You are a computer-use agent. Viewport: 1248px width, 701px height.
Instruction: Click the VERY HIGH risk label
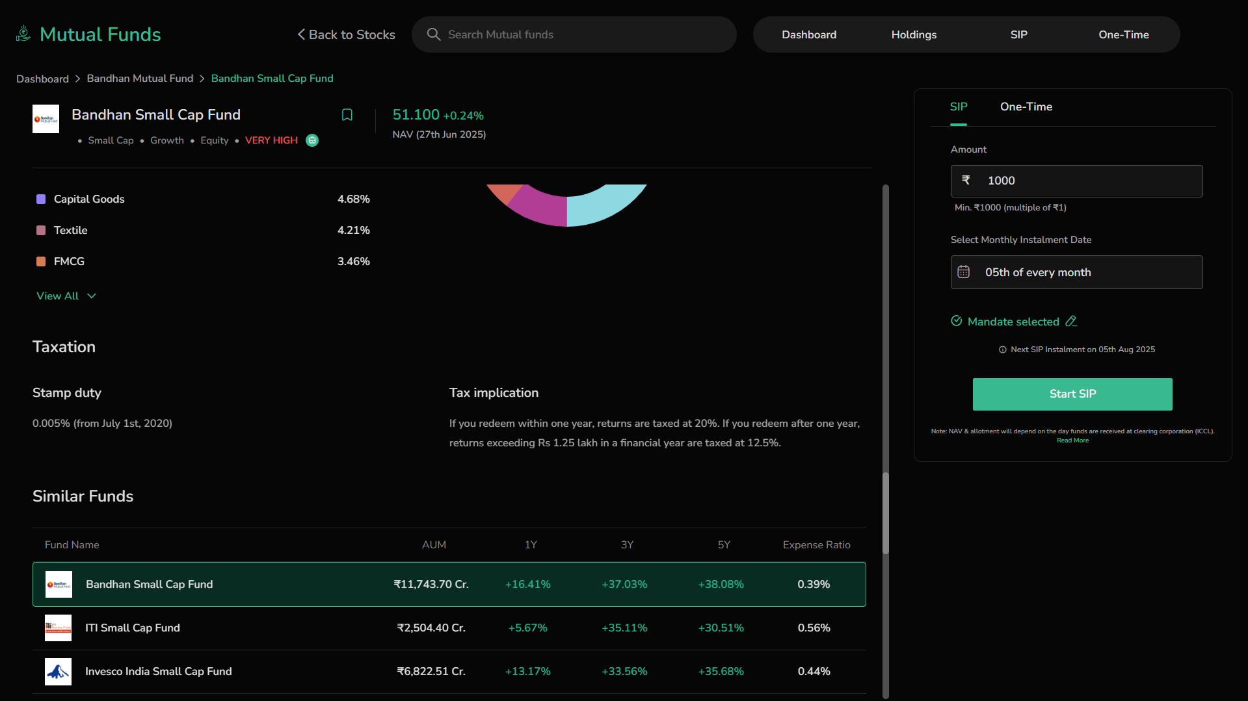pos(271,140)
